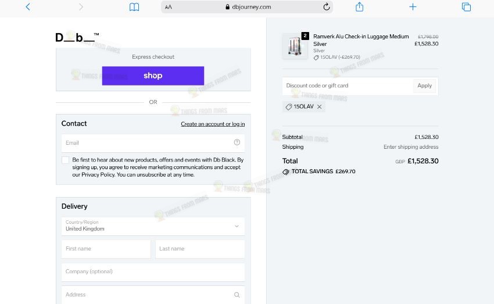Open the Safari share sheet icon
494x304 pixels.
(360, 6)
